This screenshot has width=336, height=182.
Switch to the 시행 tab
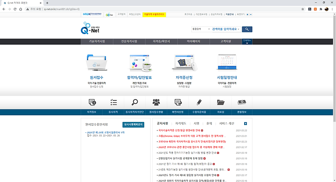tap(196, 123)
